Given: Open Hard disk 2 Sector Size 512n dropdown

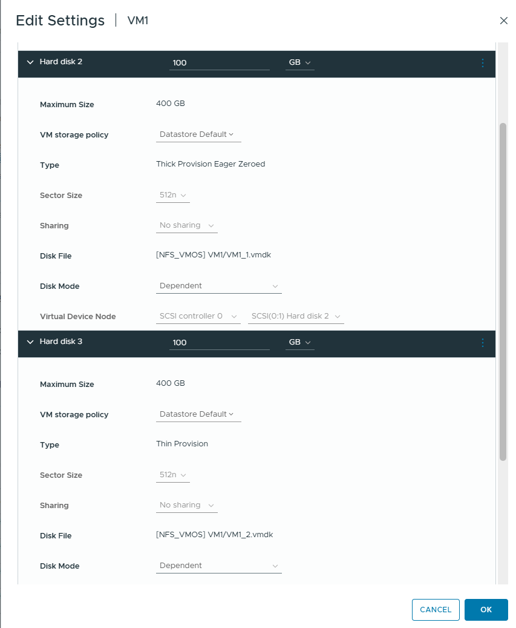Looking at the screenshot, I should (173, 195).
